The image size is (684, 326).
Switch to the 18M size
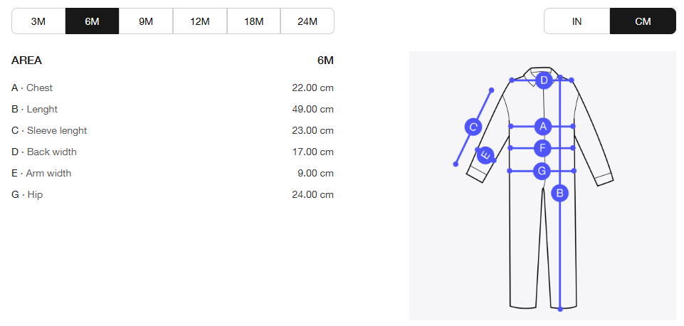(253, 21)
